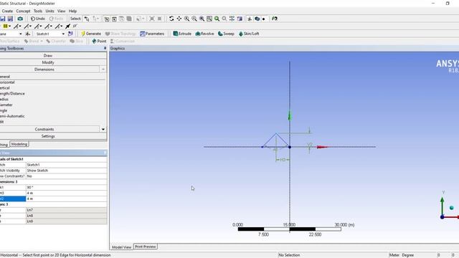
Task: Select the Horizontal dimension tool
Action: (7, 82)
